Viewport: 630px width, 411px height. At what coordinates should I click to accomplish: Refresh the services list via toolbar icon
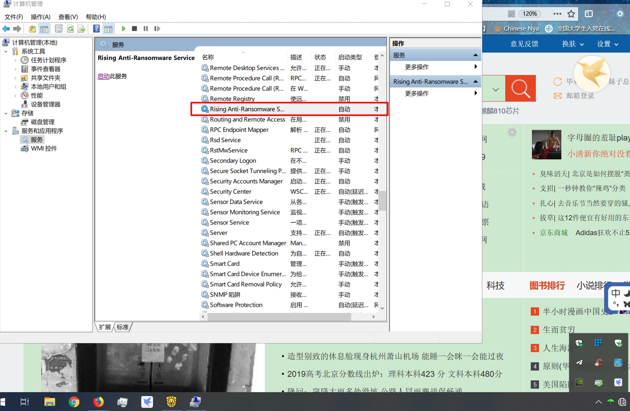point(70,29)
